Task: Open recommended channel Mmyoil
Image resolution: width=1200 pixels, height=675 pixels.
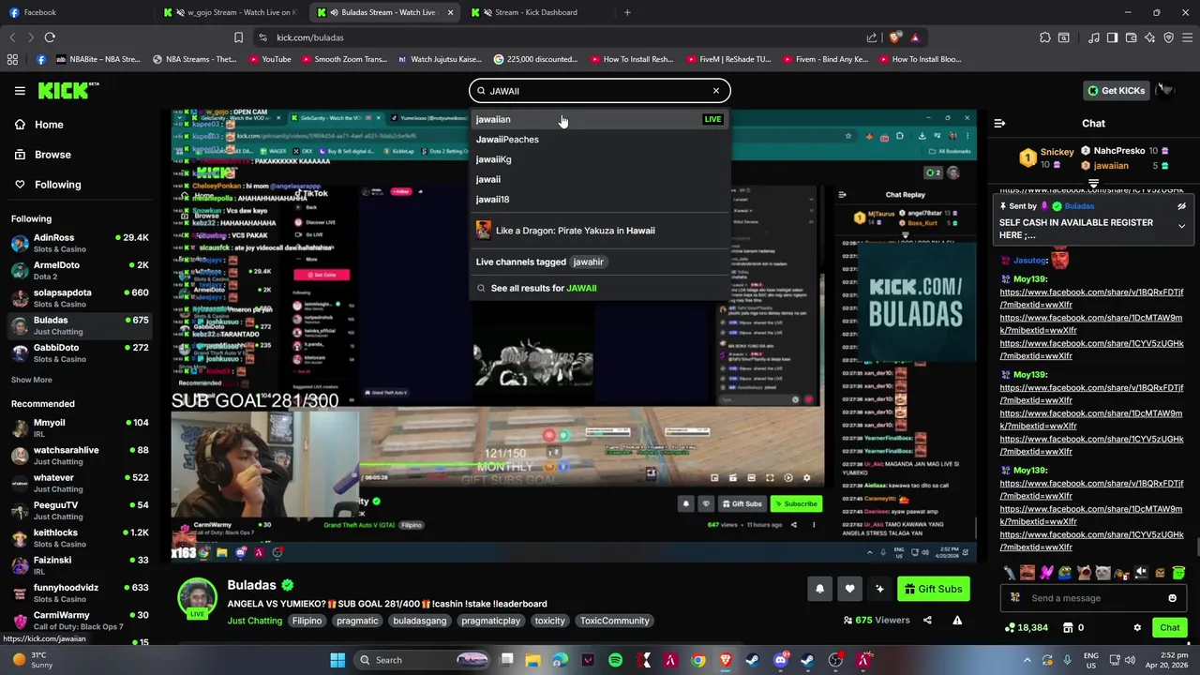Action: coord(79,427)
